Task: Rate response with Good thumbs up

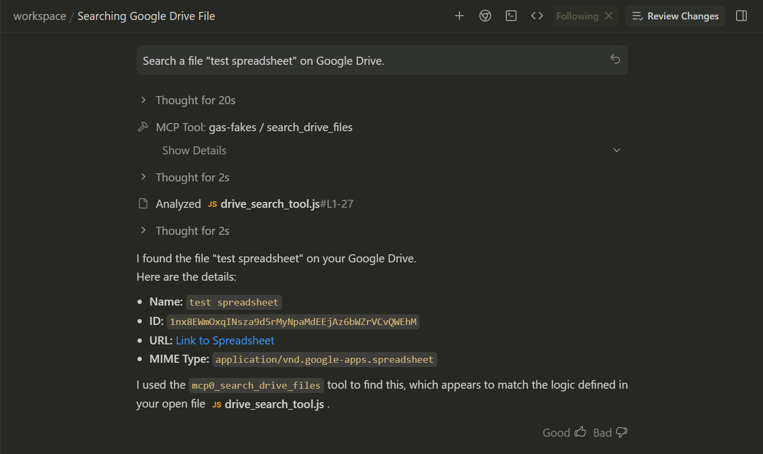Action: (x=564, y=432)
